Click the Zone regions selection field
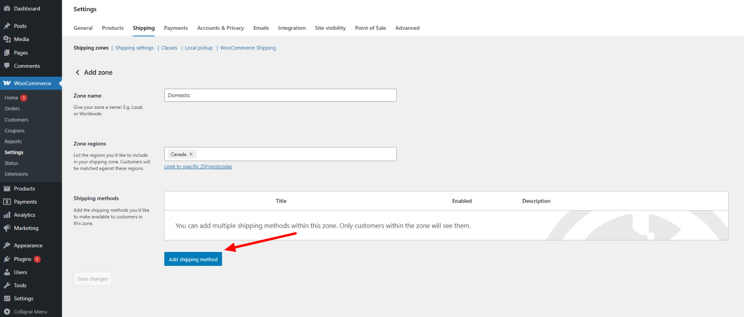This screenshot has height=317, width=744. click(280, 154)
